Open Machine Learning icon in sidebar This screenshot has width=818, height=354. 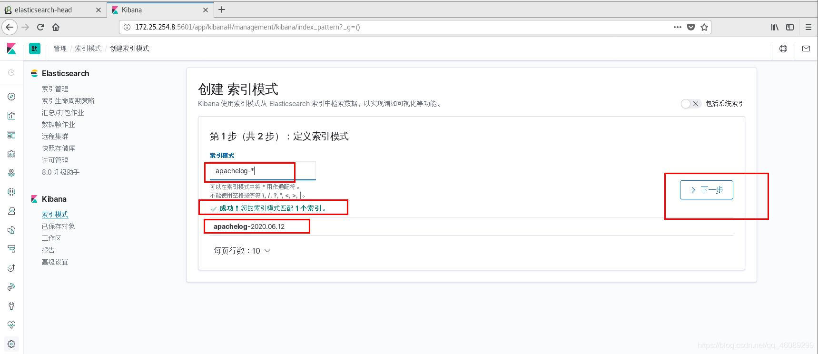11,192
